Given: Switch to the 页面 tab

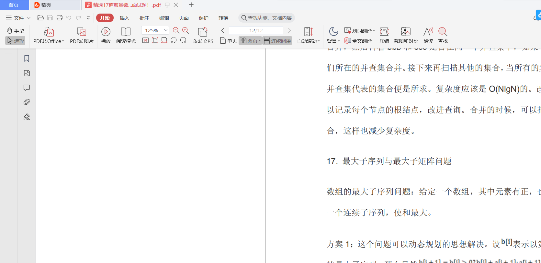Looking at the screenshot, I should [184, 18].
